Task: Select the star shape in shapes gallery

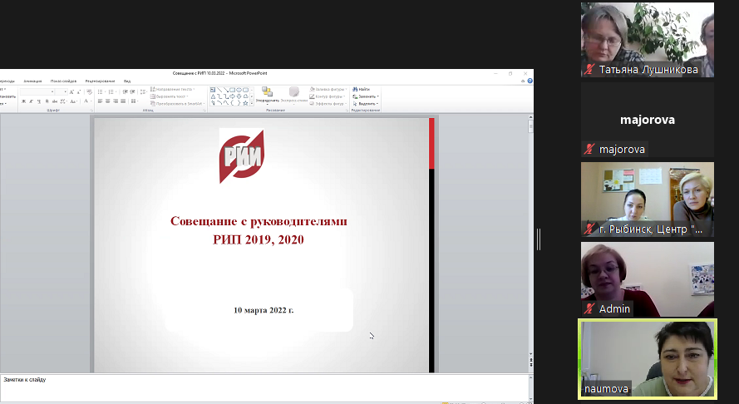Action: pyautogui.click(x=245, y=103)
